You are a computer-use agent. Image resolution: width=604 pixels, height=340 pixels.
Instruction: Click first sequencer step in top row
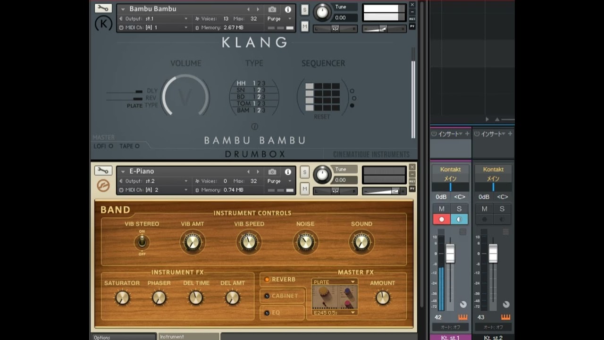[x=309, y=86]
